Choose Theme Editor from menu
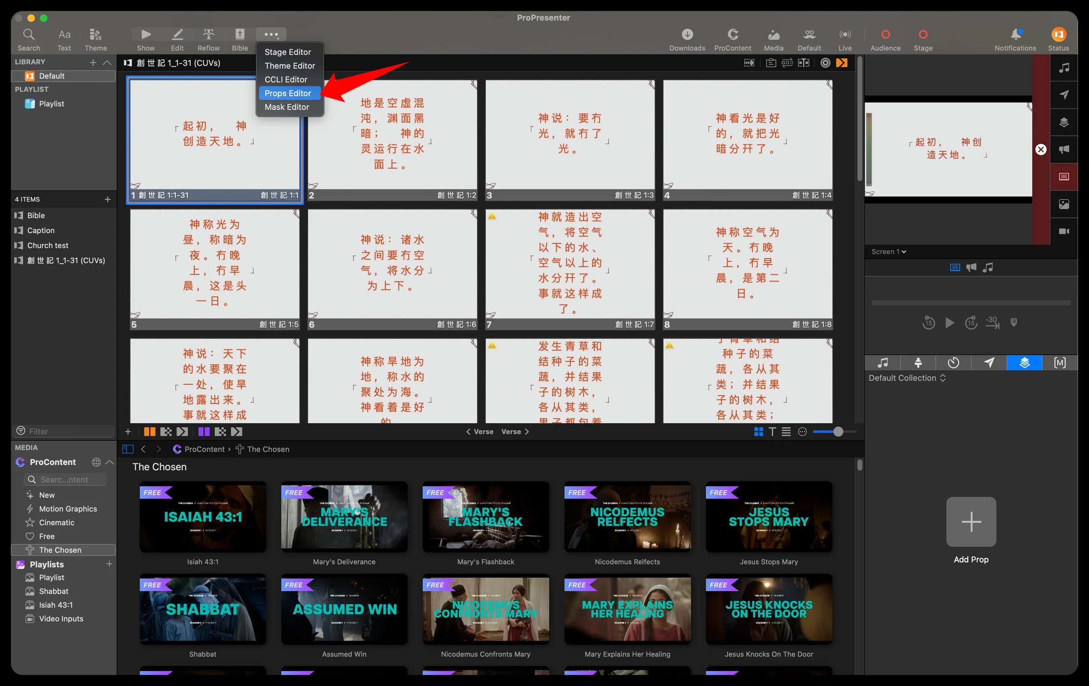 pos(290,66)
